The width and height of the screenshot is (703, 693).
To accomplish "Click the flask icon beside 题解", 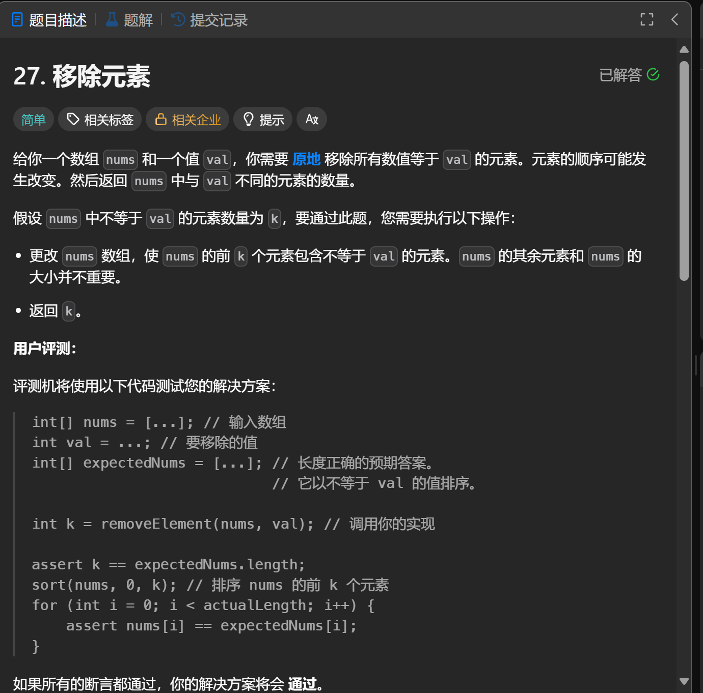I will (x=112, y=20).
